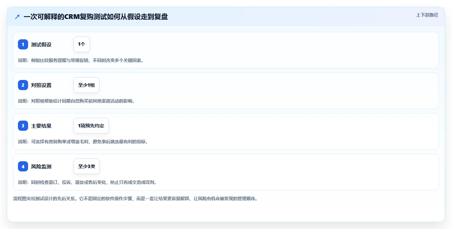Viewport: 452px width, 229px height.
Task: Click the step 3 number badge
Action: tap(23, 126)
